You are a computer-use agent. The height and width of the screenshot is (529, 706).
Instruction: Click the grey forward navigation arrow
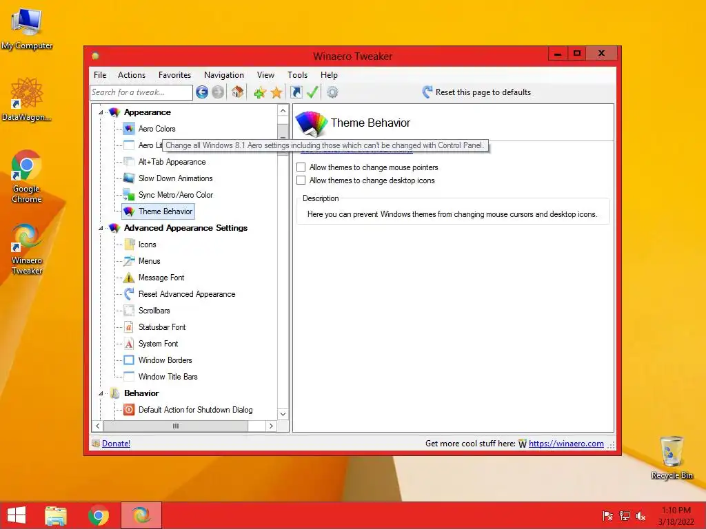[218, 92]
